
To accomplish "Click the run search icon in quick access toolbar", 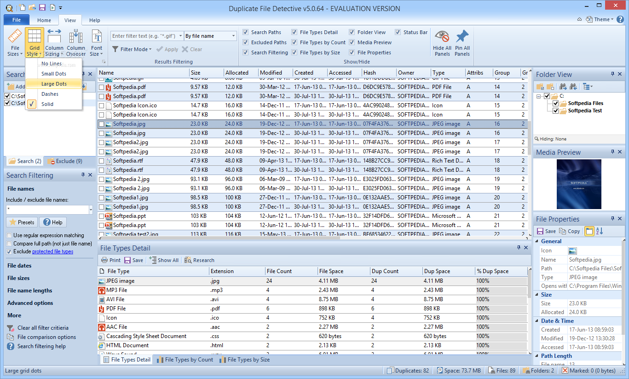I will (x=52, y=7).
